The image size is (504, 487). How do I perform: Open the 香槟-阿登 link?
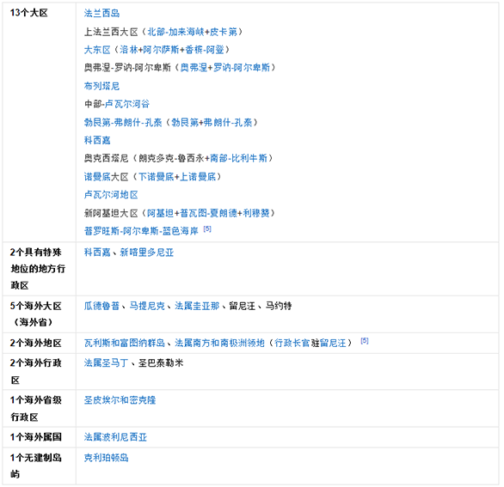tap(204, 50)
